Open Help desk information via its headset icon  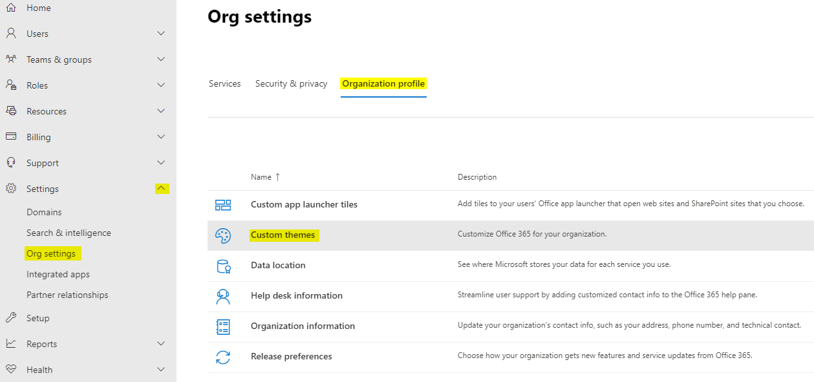tap(223, 295)
